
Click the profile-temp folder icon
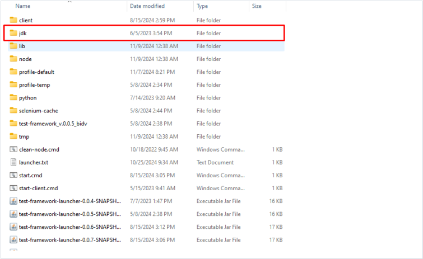coord(14,85)
